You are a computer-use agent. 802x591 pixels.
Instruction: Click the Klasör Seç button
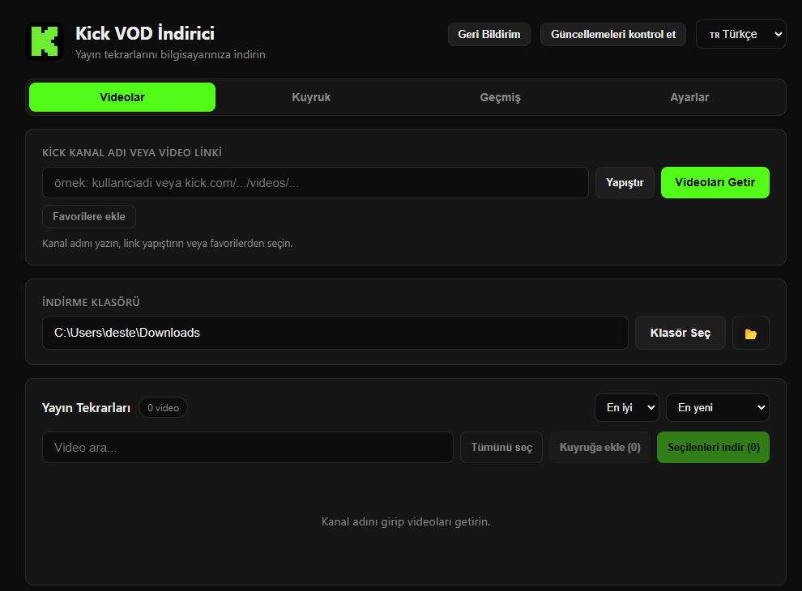[680, 333]
